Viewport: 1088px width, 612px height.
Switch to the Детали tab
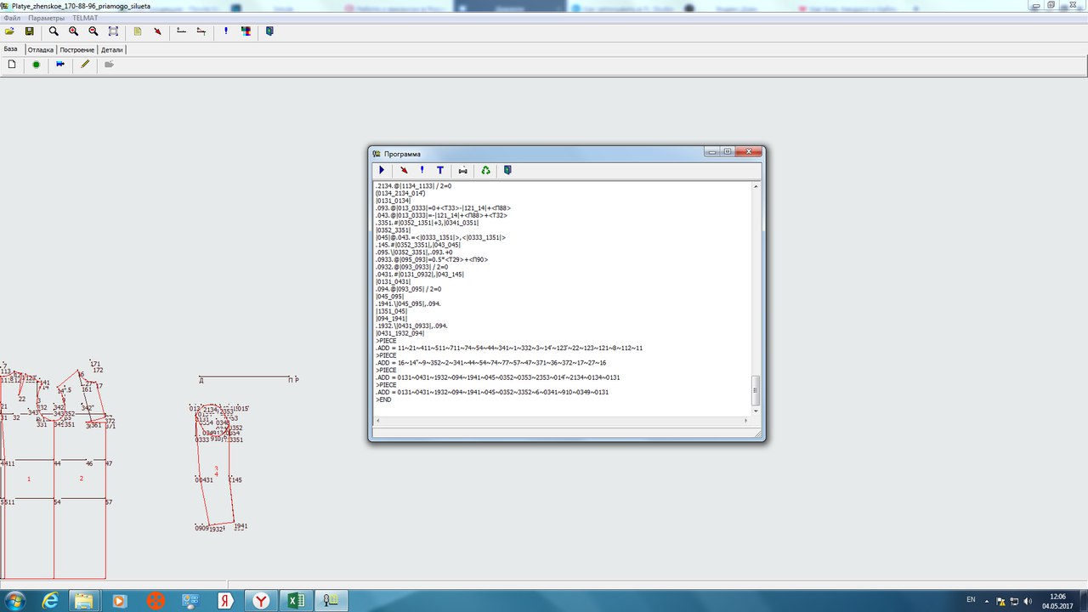click(x=112, y=49)
